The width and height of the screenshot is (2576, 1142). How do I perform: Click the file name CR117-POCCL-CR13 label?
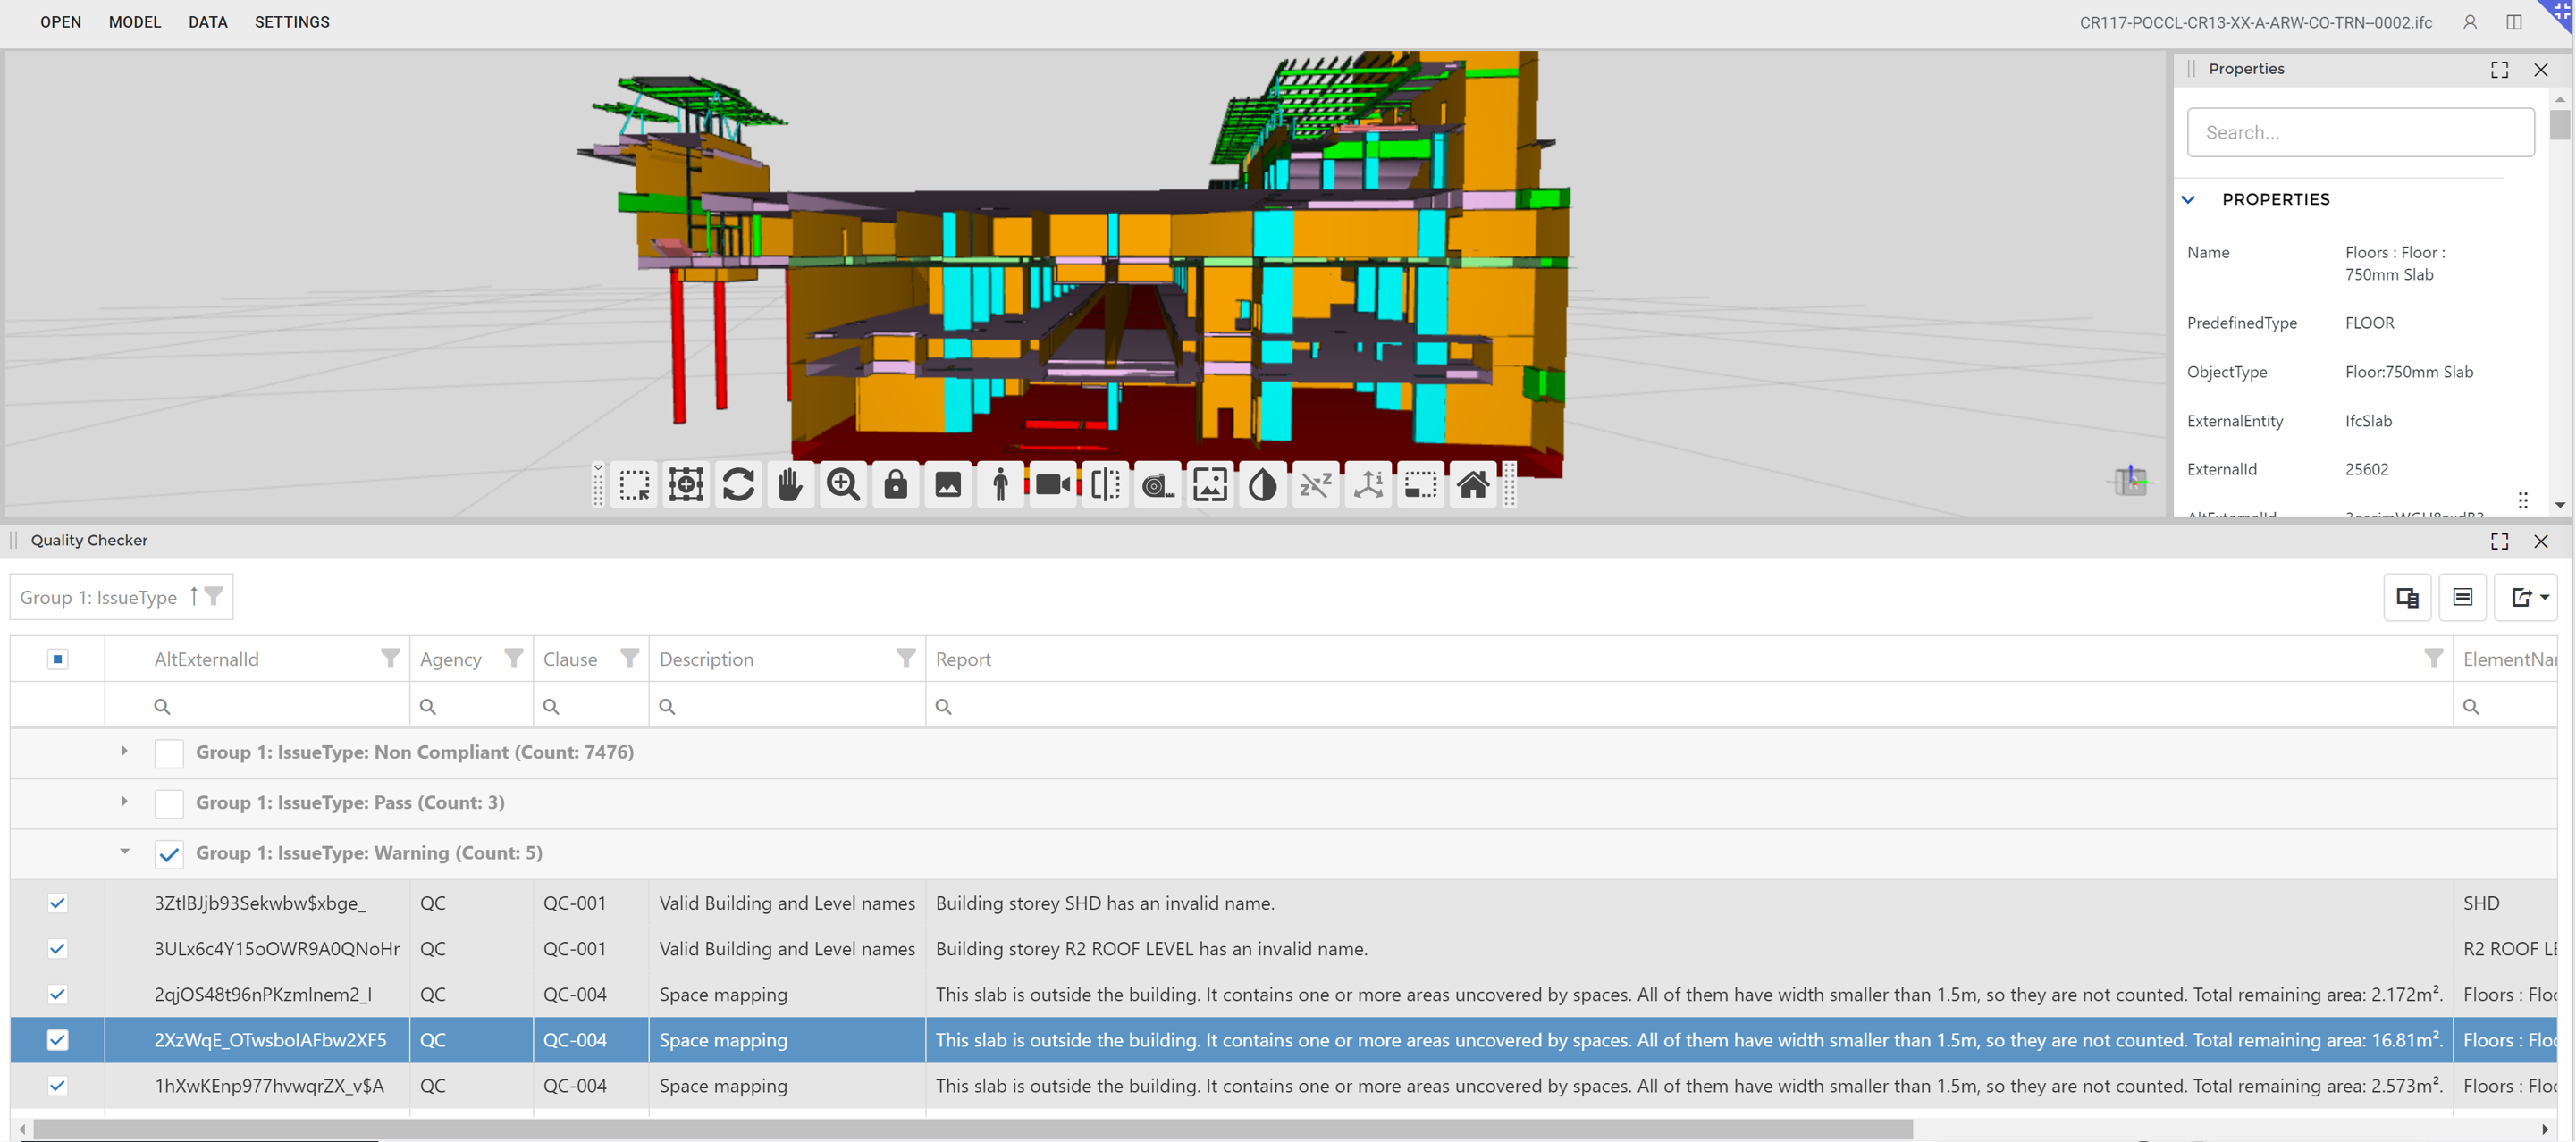(x=2255, y=22)
